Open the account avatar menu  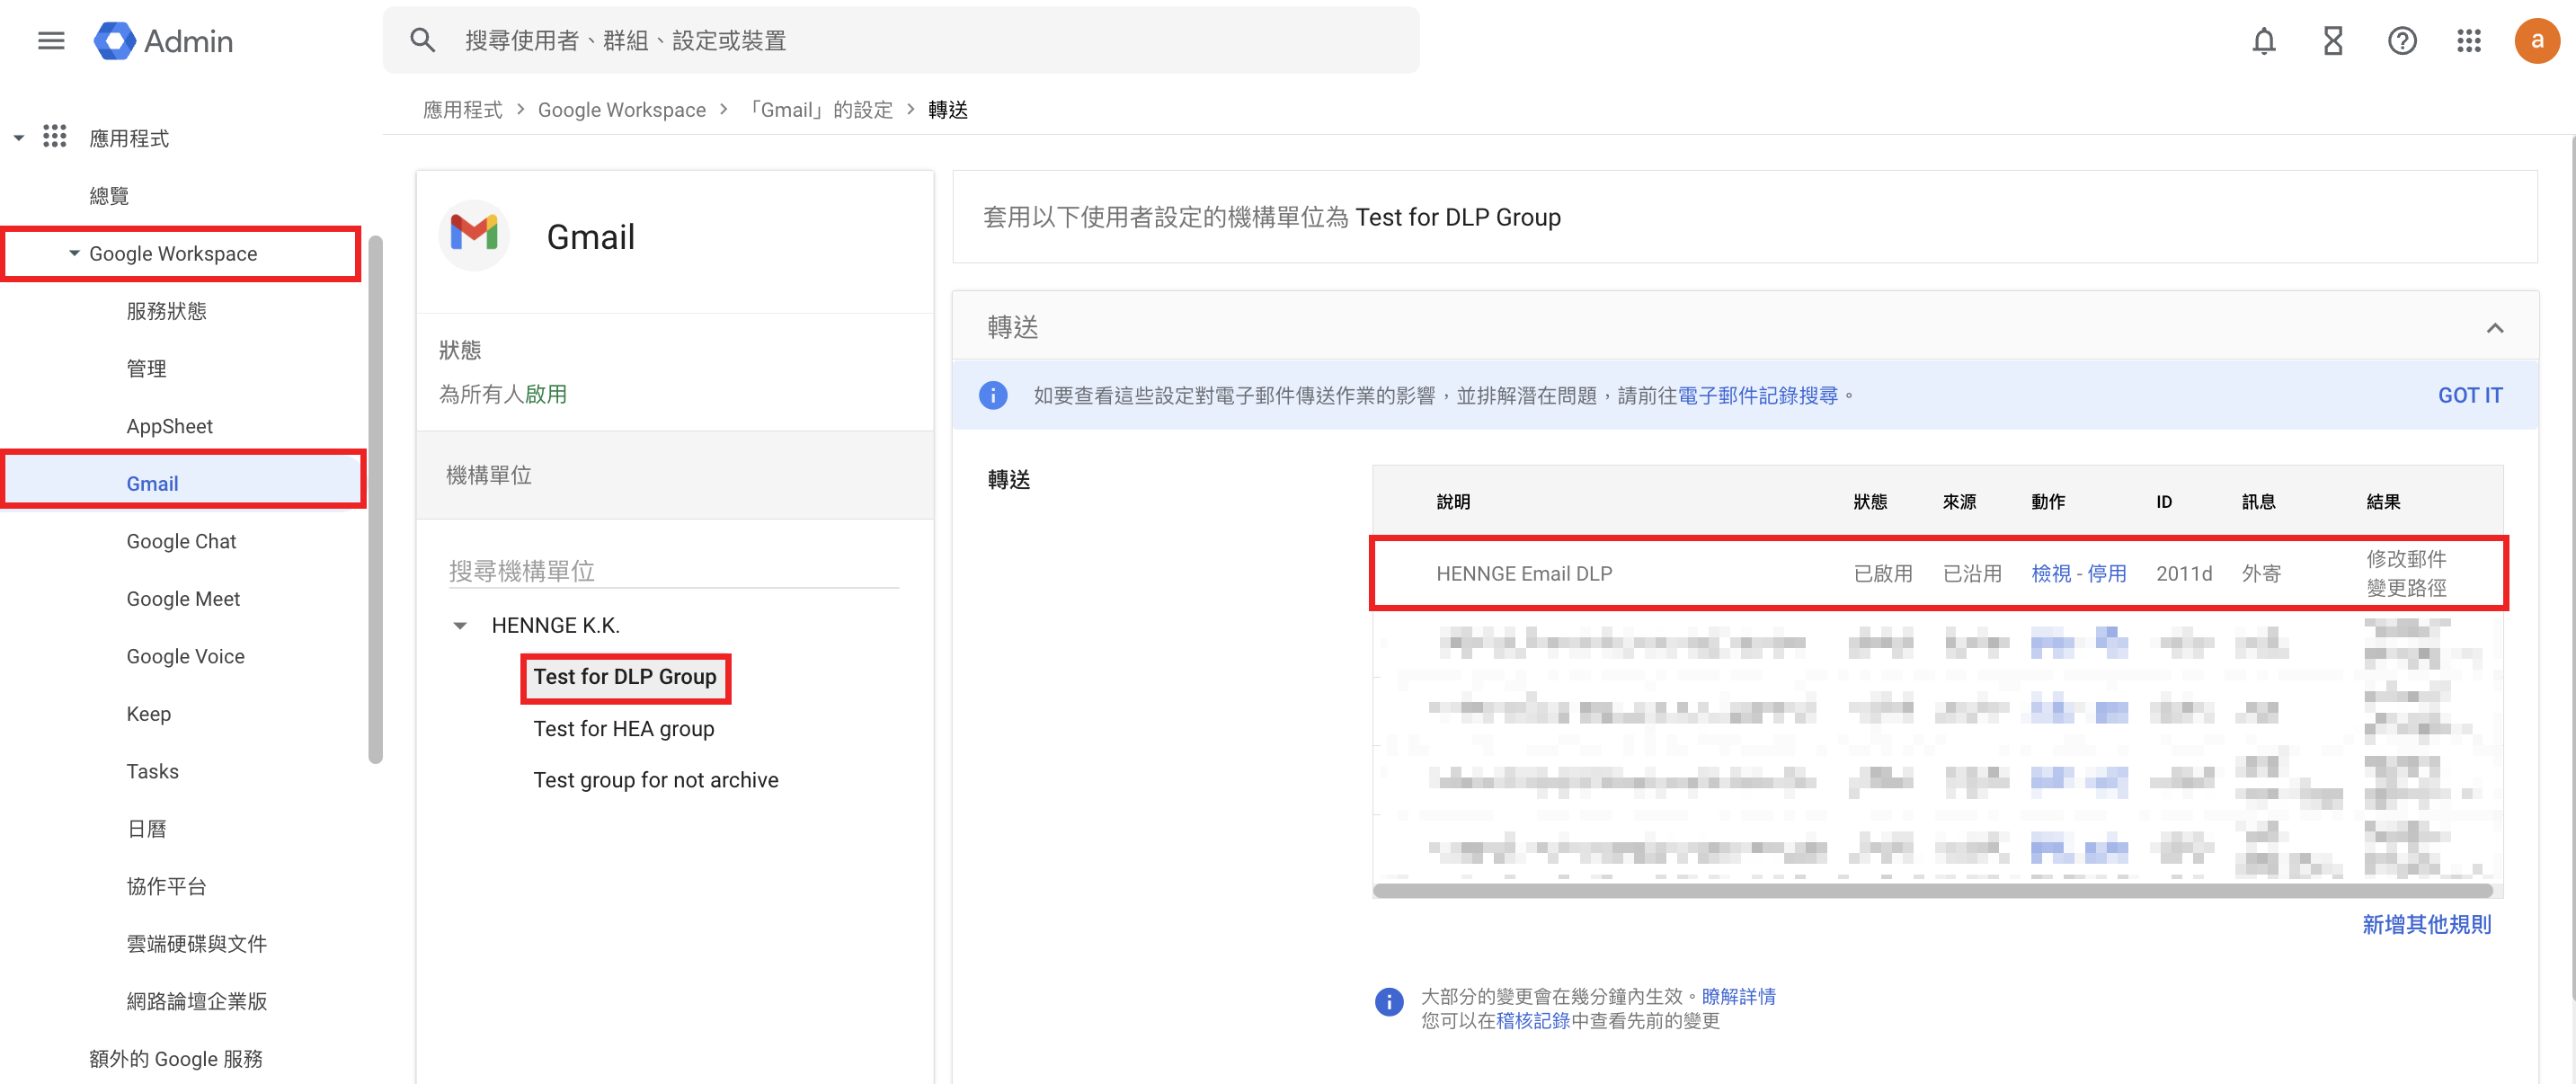[x=2537, y=41]
